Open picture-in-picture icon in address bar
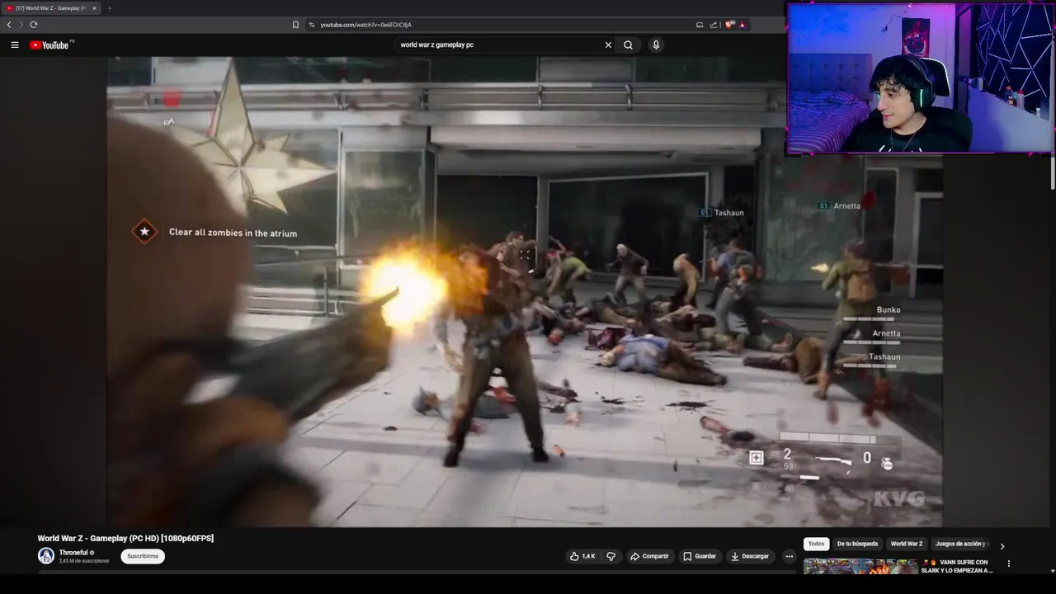This screenshot has height=594, width=1056. click(700, 25)
